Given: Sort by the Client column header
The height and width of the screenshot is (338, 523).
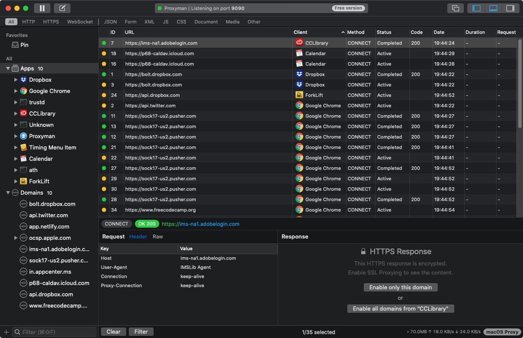Looking at the screenshot, I should (319, 32).
